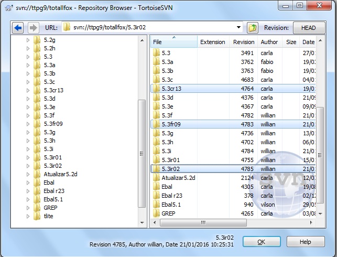
Task: Click the TortoiseSVN title bar icon
Action: pos(9,8)
